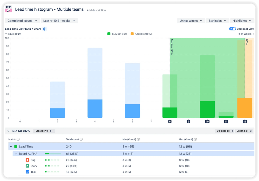Click the info icon next to Metric
The width and height of the screenshot is (259, 181).
pyautogui.click(x=18, y=139)
